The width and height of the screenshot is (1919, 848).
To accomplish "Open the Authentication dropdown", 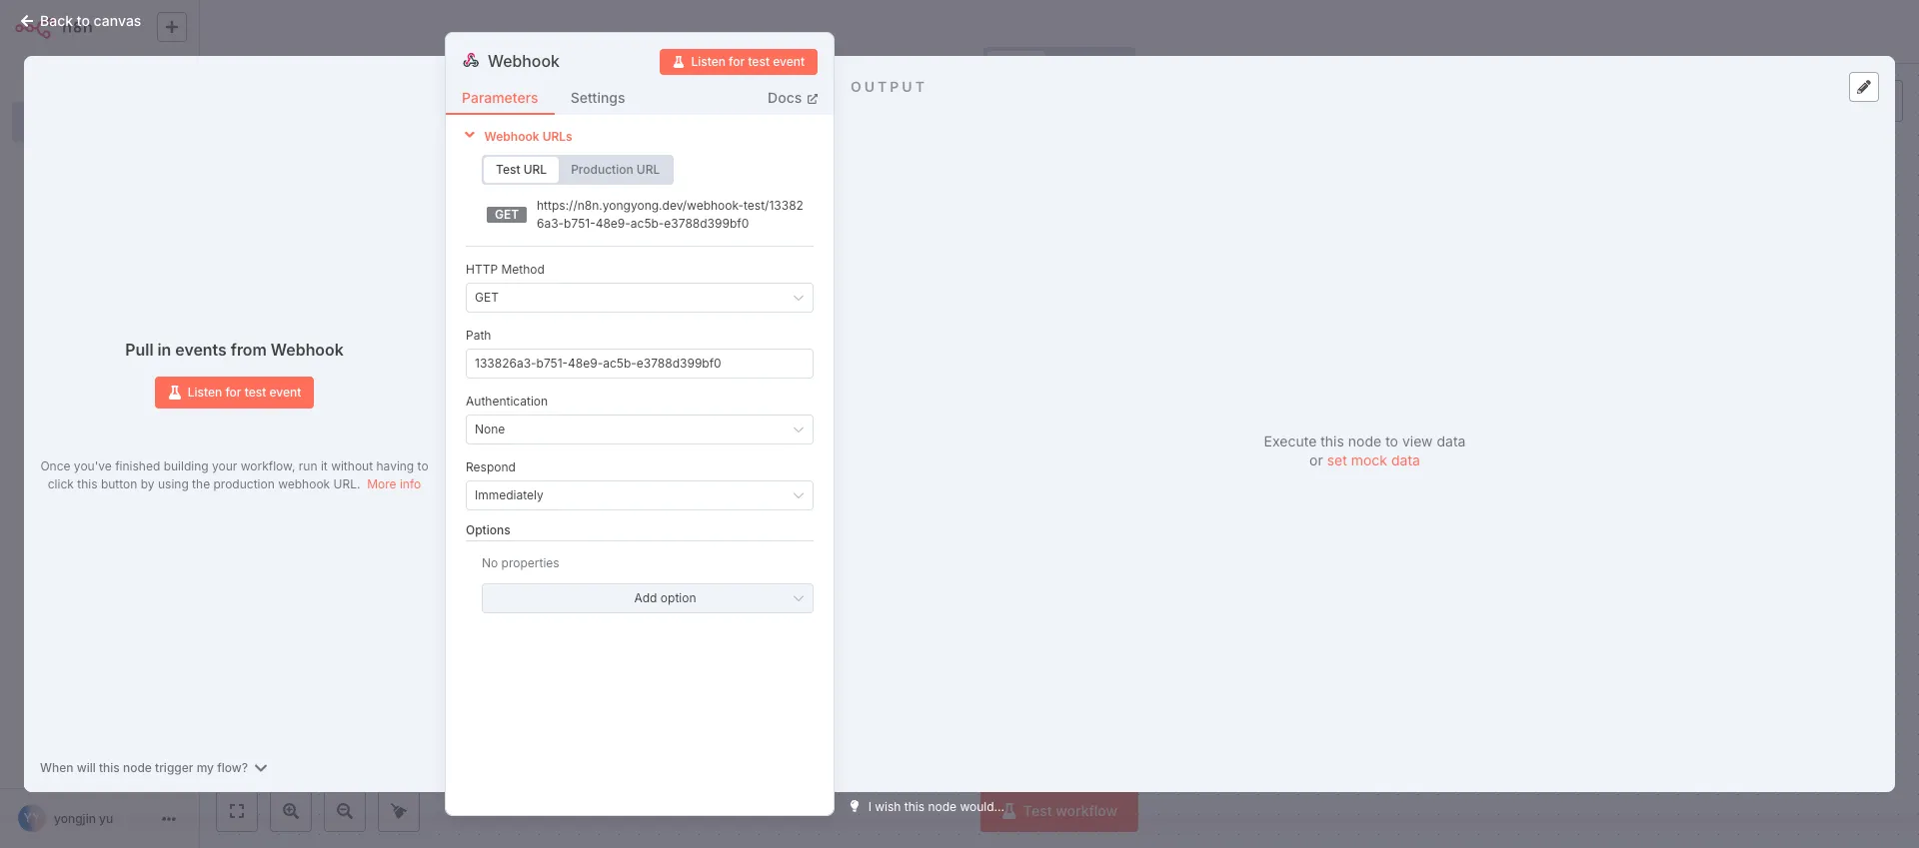I will [639, 429].
